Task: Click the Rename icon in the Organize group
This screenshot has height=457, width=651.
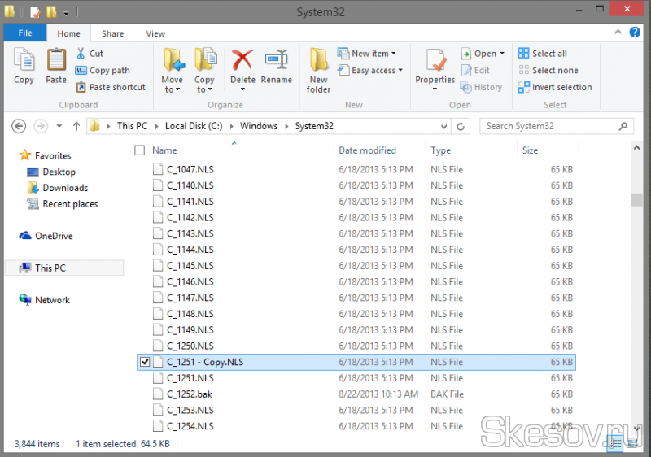Action: (x=276, y=62)
